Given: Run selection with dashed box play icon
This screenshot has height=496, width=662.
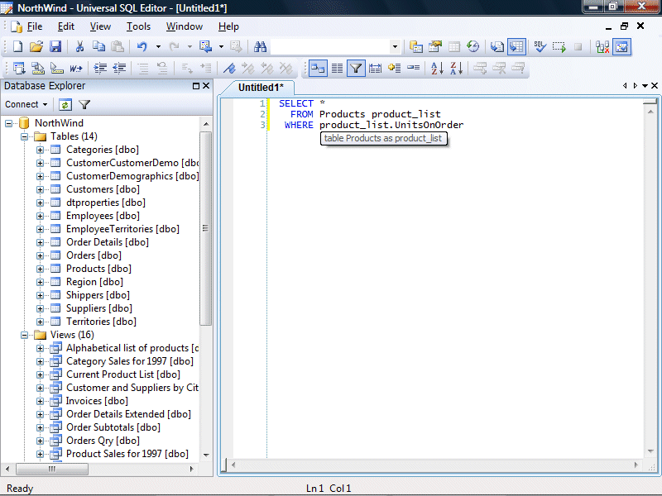Looking at the screenshot, I should click(x=559, y=46).
